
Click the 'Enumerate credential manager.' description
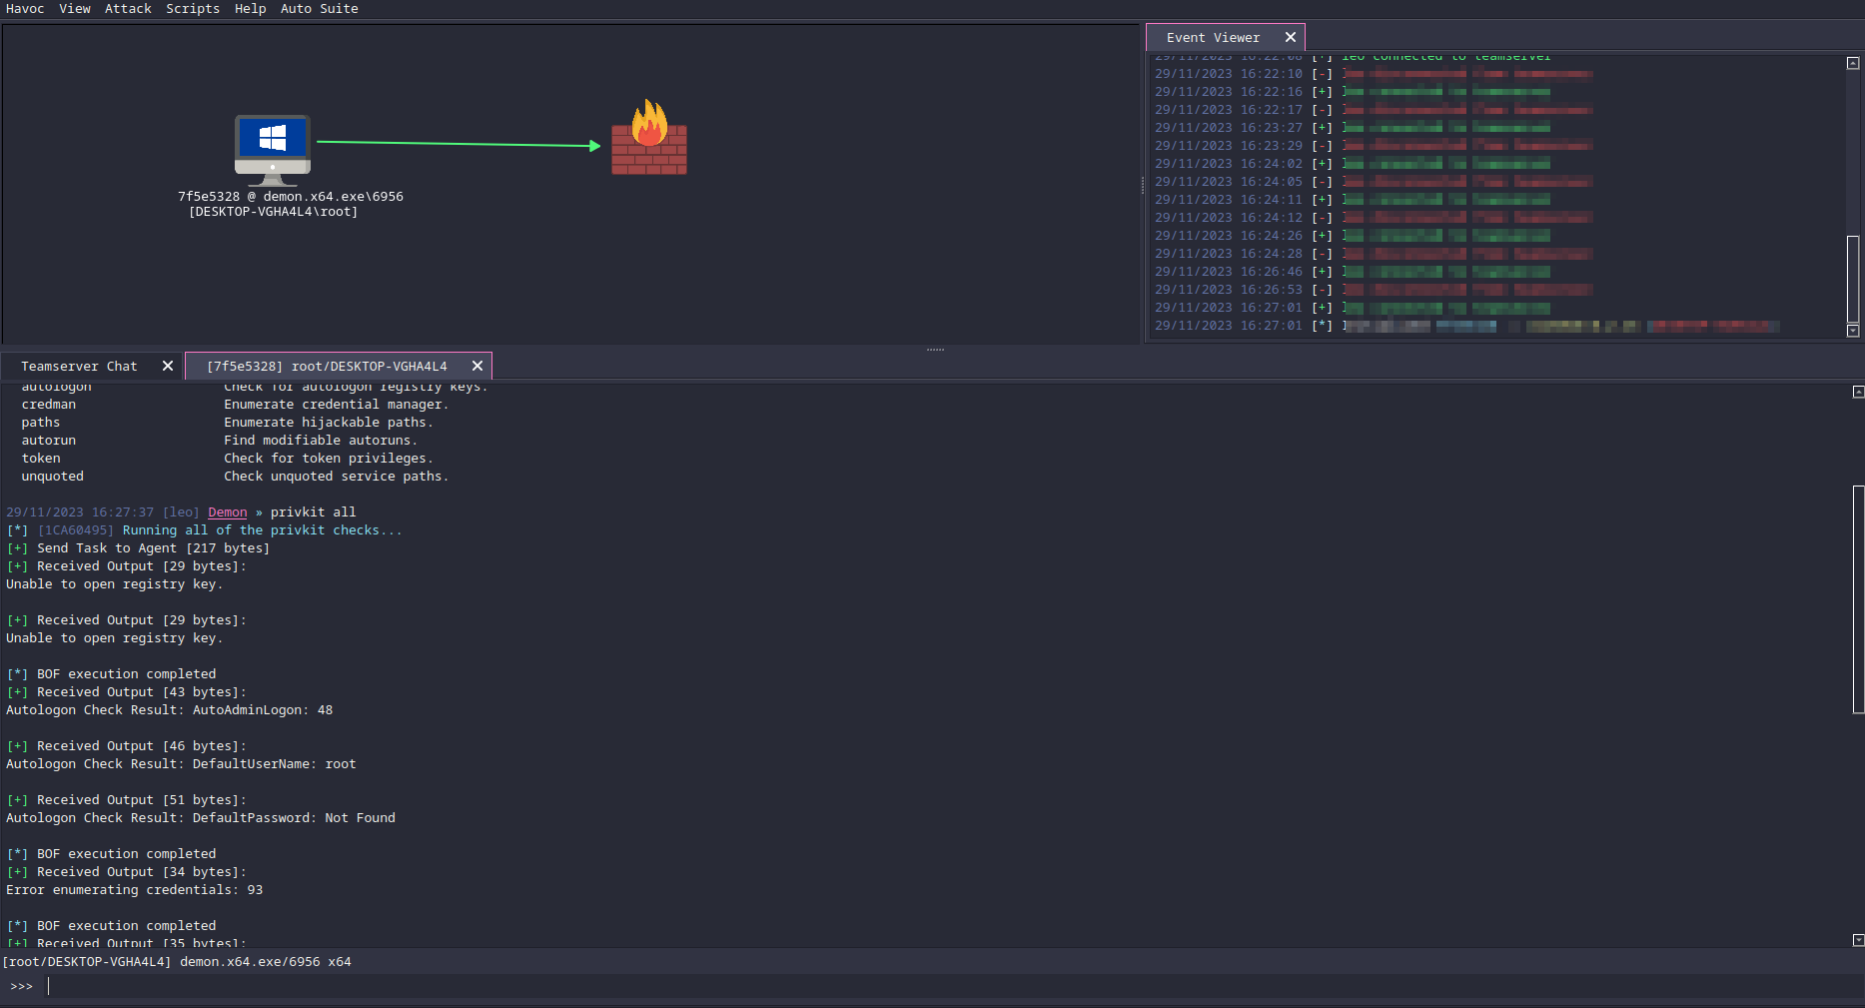click(337, 405)
